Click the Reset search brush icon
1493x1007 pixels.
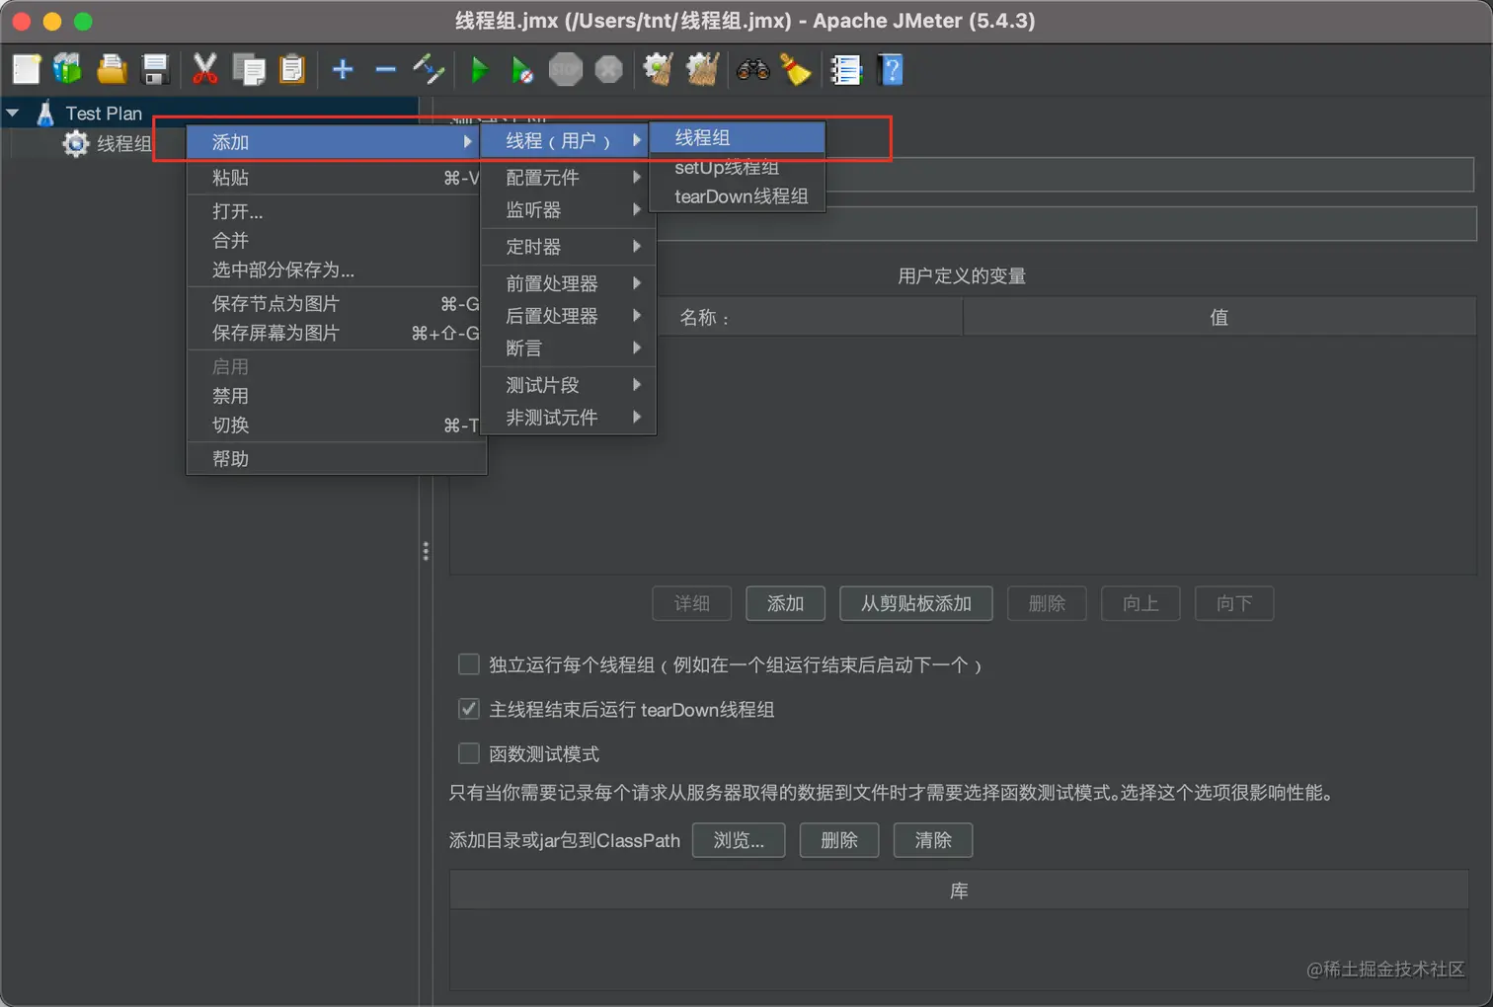click(796, 69)
